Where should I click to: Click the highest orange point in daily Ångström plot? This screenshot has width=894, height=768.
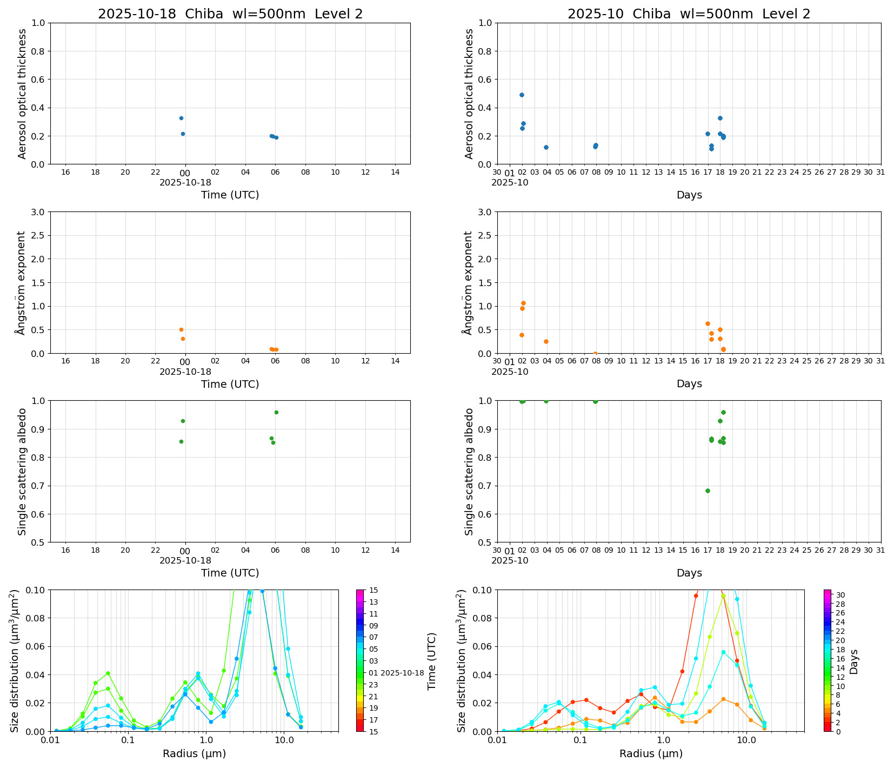181,329
